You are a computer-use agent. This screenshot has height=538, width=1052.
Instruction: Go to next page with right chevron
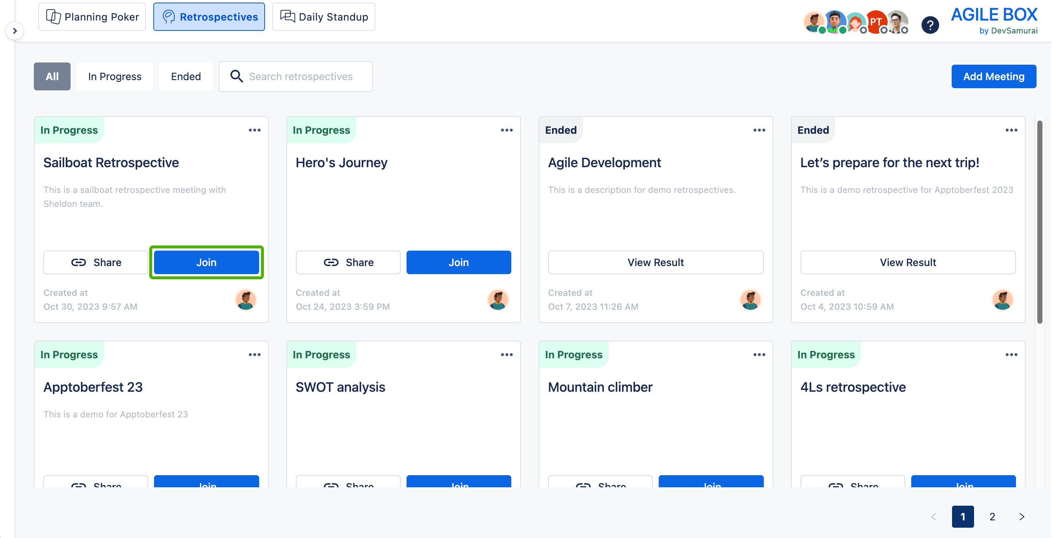1021,517
